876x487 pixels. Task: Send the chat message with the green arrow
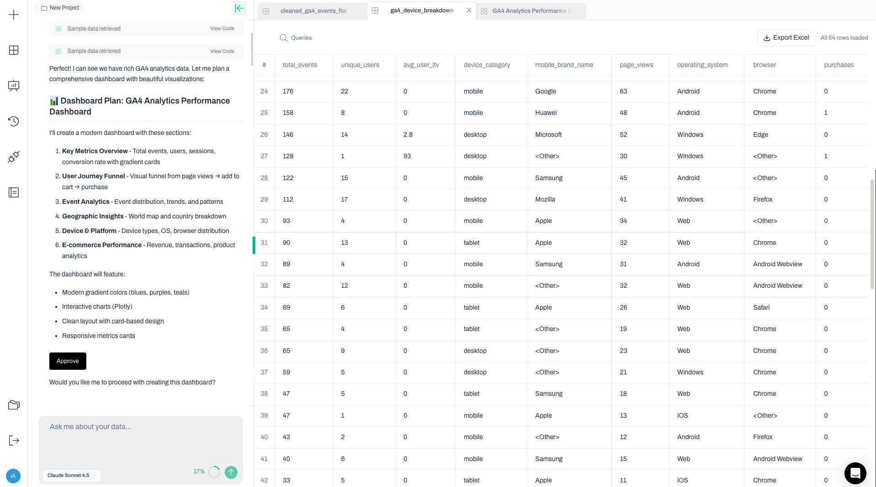pyautogui.click(x=231, y=472)
